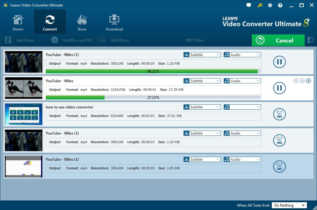This screenshot has height=210, width=317.
Task: Click the length text '00:02:45'
Action: 148,116
